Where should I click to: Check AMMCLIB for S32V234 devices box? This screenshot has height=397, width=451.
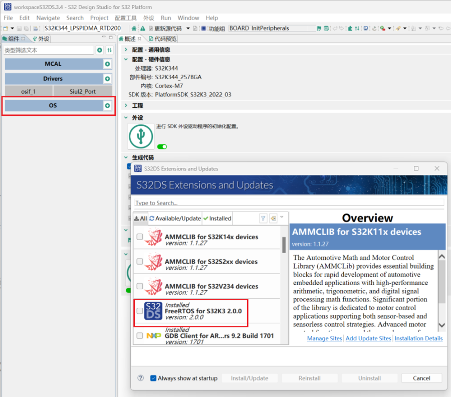140,286
